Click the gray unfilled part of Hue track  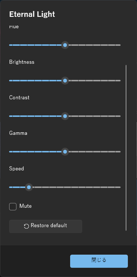(x=95, y=45)
